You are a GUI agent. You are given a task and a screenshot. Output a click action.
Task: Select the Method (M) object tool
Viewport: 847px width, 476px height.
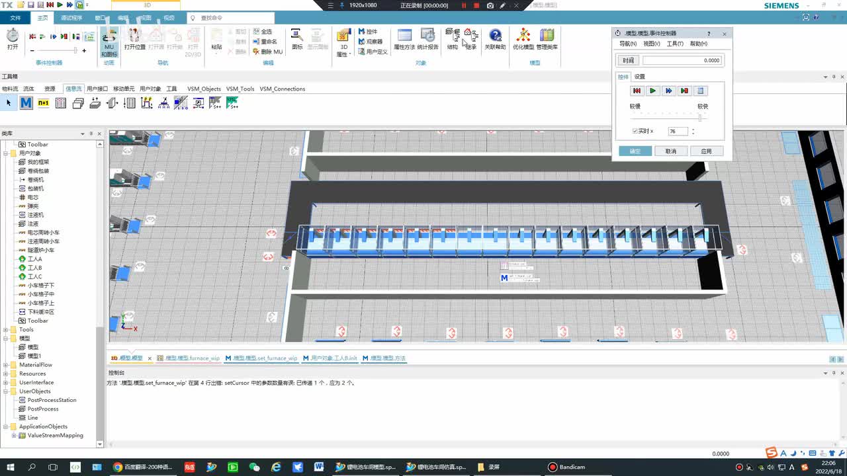(x=26, y=103)
